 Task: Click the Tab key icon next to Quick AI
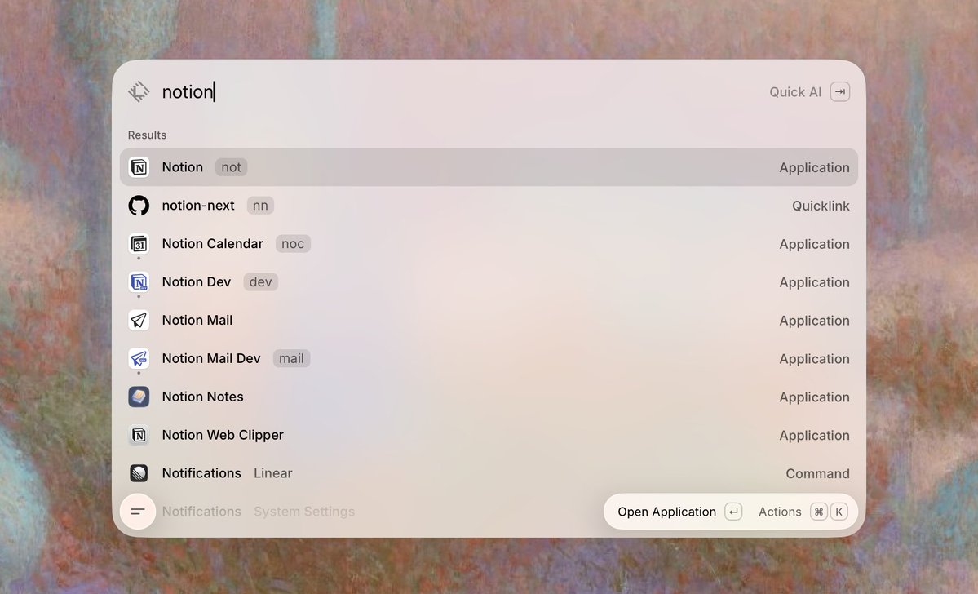(x=840, y=91)
